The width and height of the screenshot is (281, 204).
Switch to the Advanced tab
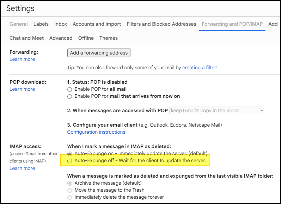61,38
